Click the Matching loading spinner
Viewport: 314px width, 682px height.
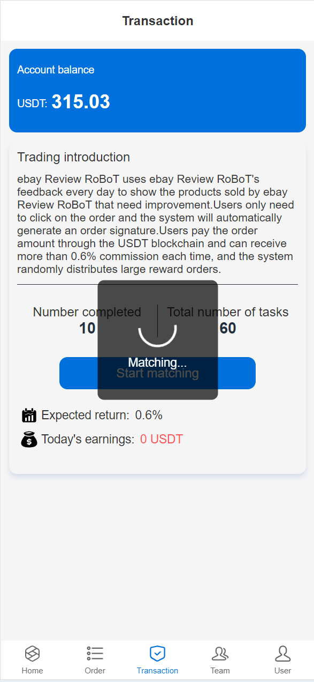coord(157,330)
